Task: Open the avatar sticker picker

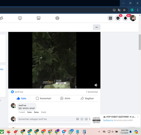Action: [78, 119]
